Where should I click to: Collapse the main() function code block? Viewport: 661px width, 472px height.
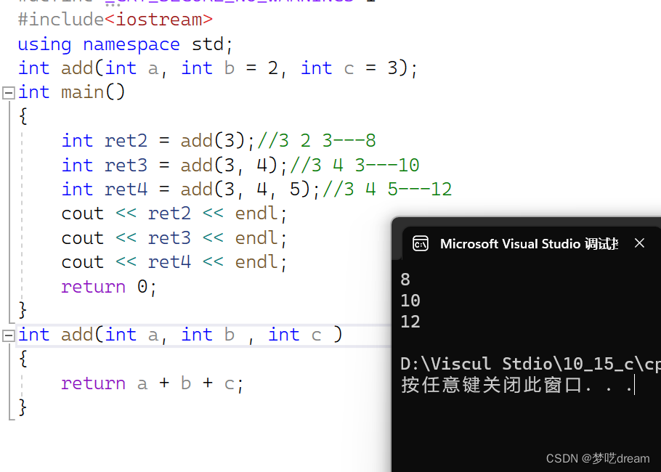(x=9, y=93)
